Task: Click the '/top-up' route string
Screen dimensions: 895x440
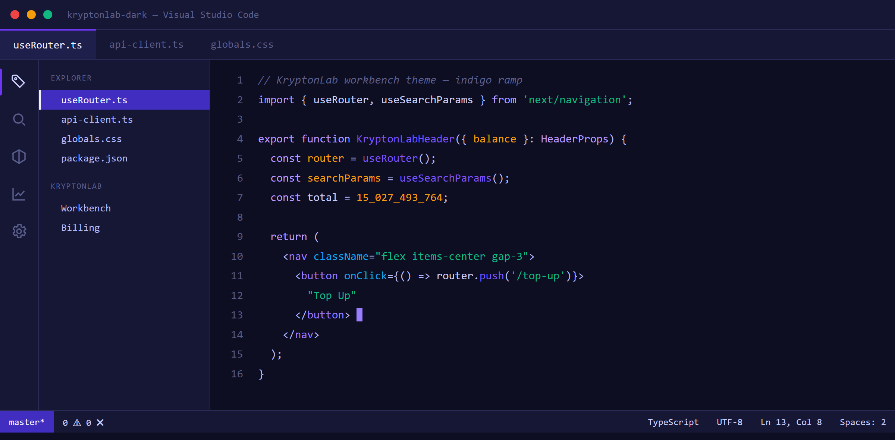Action: [538, 276]
